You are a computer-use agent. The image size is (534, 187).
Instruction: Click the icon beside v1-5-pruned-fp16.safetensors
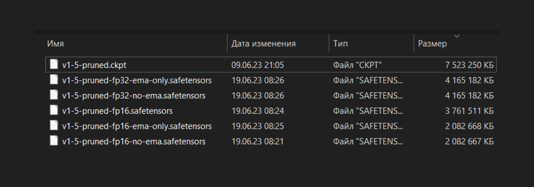pos(53,111)
